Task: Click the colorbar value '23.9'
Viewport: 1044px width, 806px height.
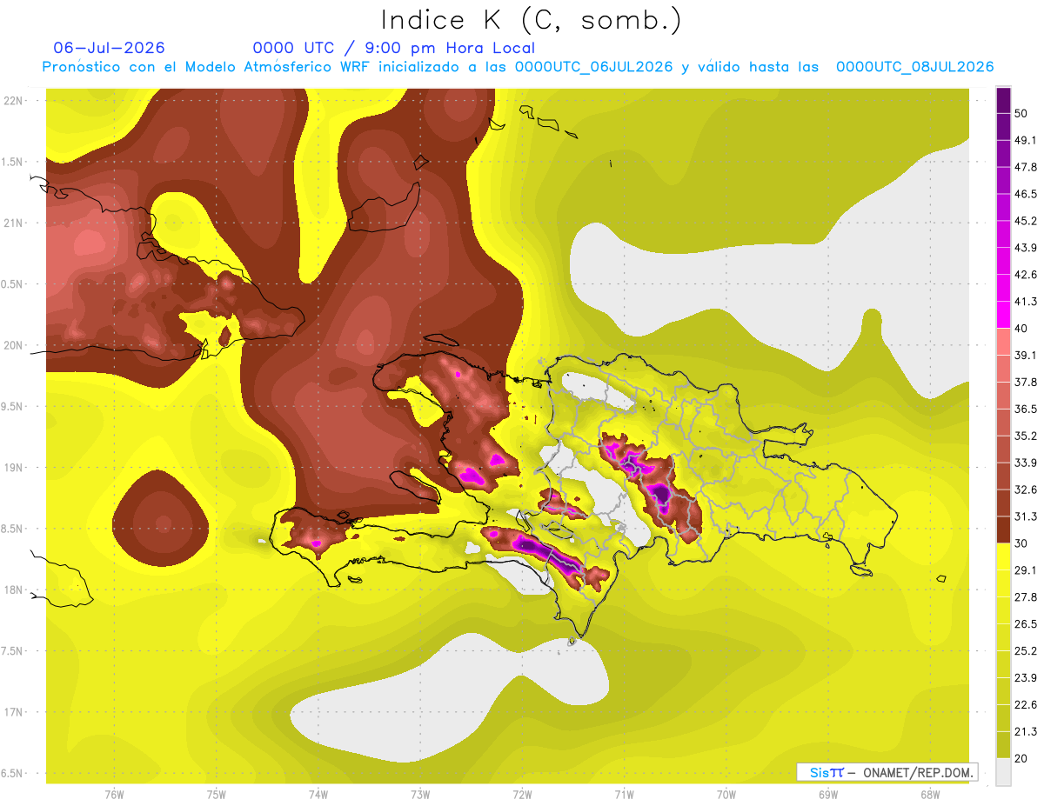Action: [1025, 678]
